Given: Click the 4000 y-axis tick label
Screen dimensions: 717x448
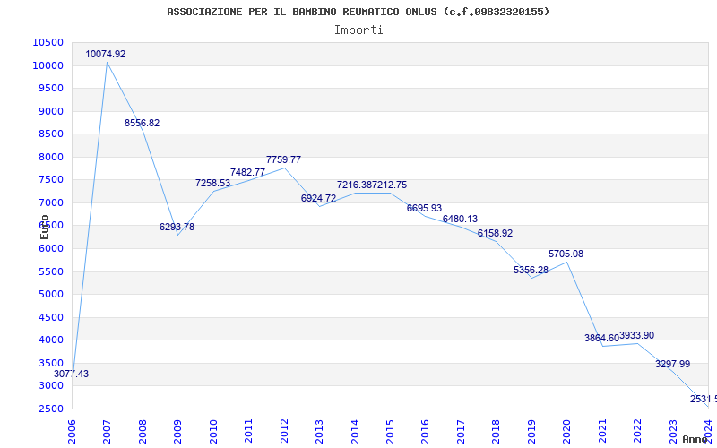Looking at the screenshot, I should 51,340.
